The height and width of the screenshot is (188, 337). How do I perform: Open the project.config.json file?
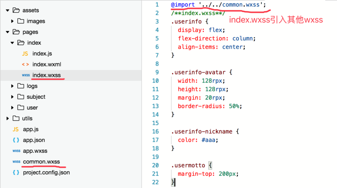point(46,172)
